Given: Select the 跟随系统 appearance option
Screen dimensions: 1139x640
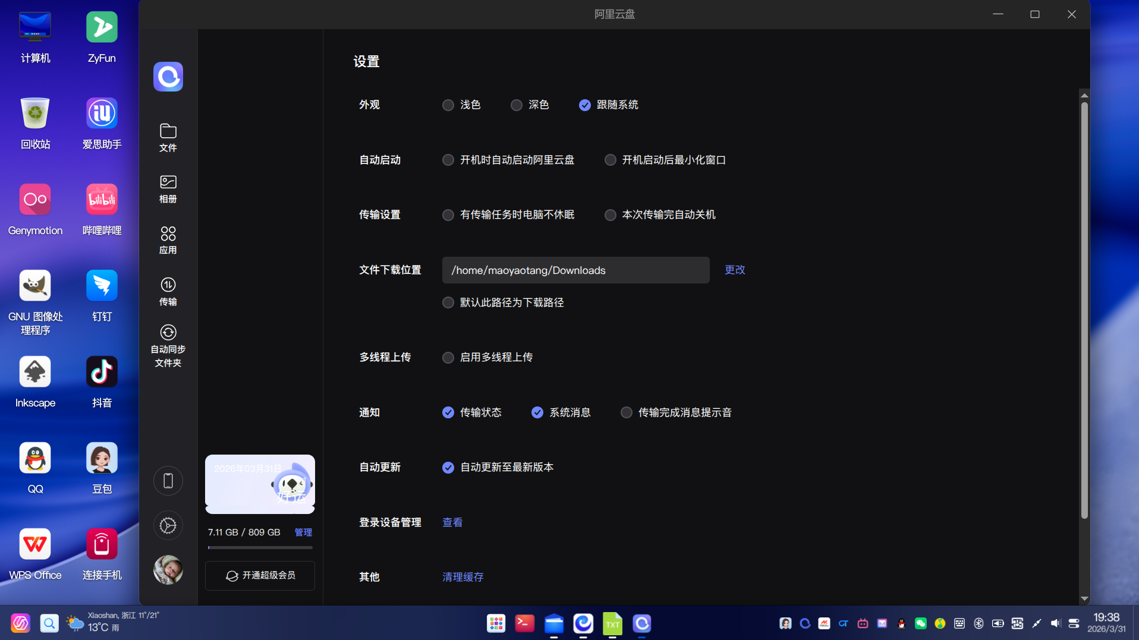Looking at the screenshot, I should pos(609,105).
